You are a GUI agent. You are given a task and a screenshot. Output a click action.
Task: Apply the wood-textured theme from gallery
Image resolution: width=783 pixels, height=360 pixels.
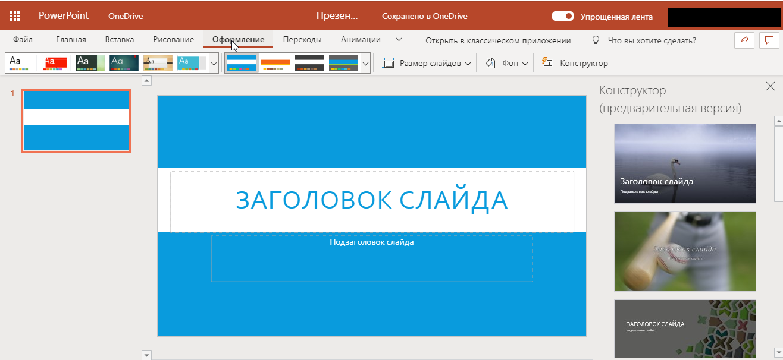(x=158, y=63)
